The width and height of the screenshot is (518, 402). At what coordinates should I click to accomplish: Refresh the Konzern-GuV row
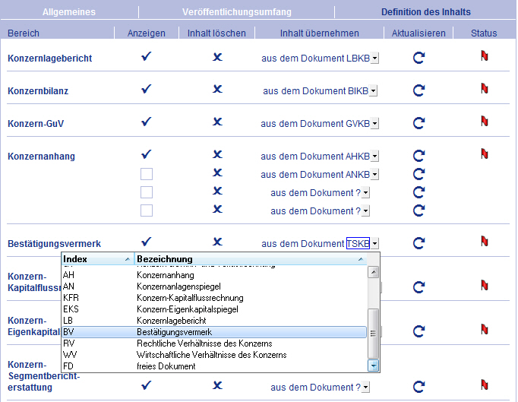click(x=419, y=123)
